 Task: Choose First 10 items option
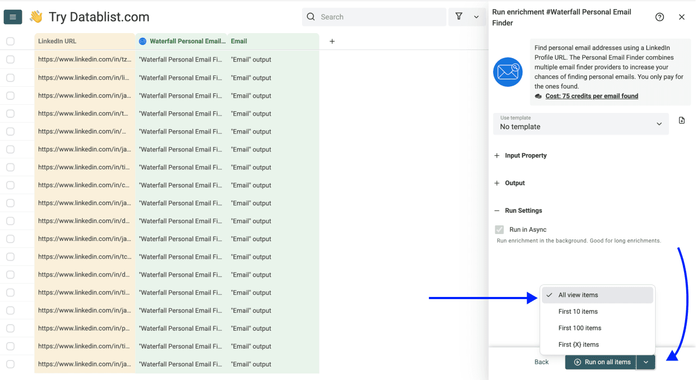point(578,311)
